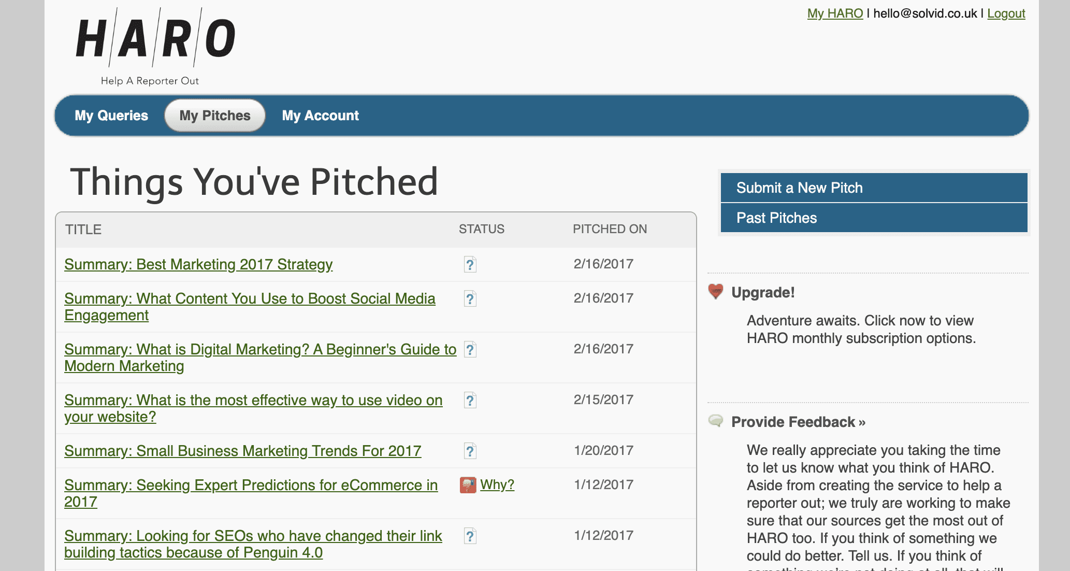The image size is (1070, 571).
Task: Click status icon for Best Marketing 2017 Strategy
Action: click(470, 264)
